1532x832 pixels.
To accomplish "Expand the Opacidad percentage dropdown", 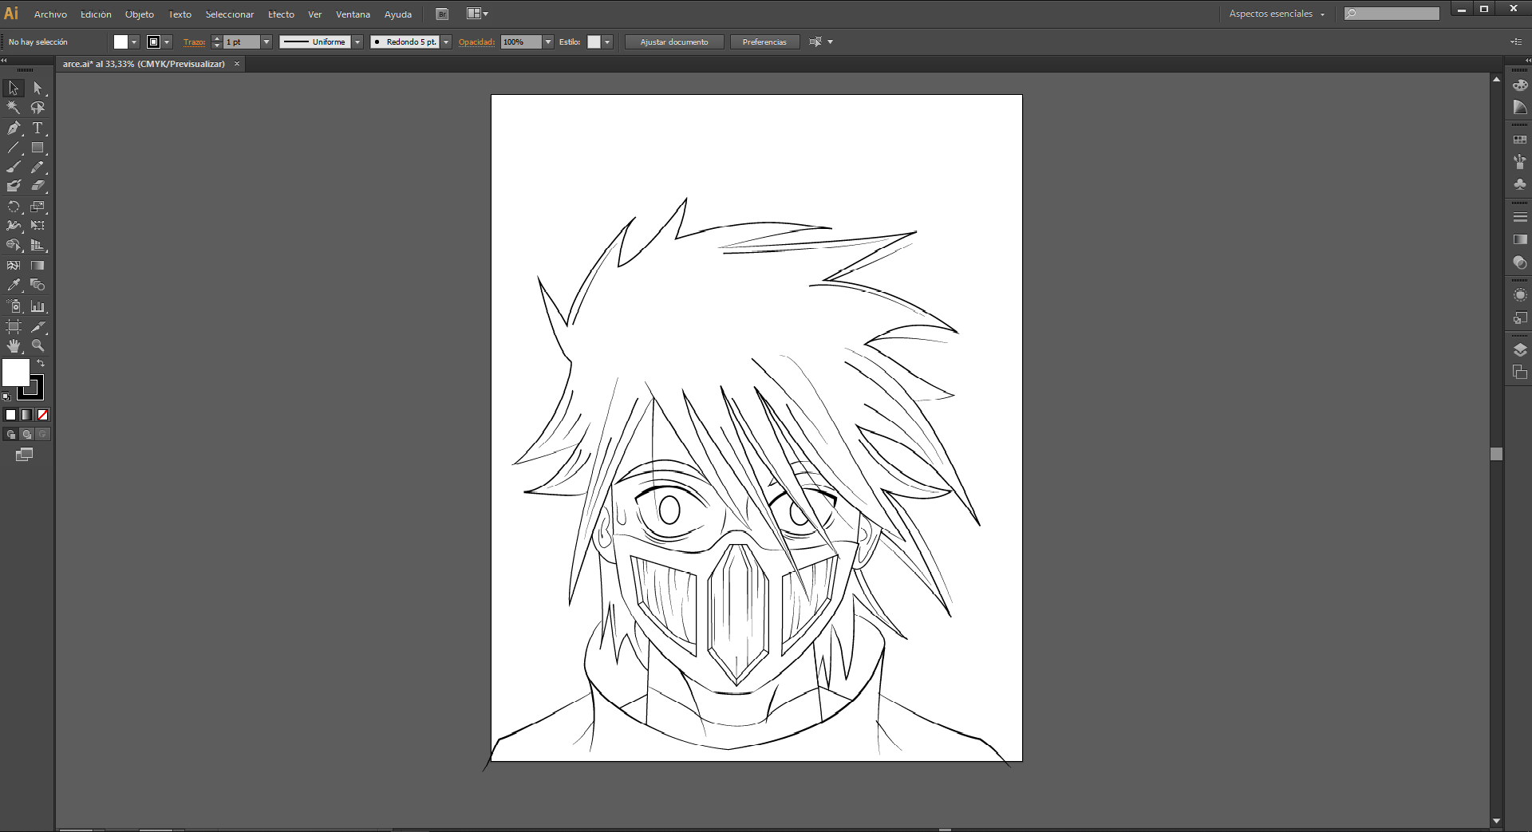I will tap(548, 42).
